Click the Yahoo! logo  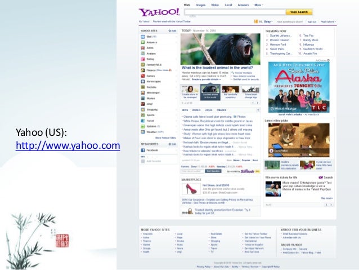[159, 12]
